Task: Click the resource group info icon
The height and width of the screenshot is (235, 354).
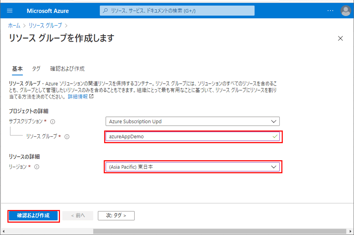Action: 67,137
